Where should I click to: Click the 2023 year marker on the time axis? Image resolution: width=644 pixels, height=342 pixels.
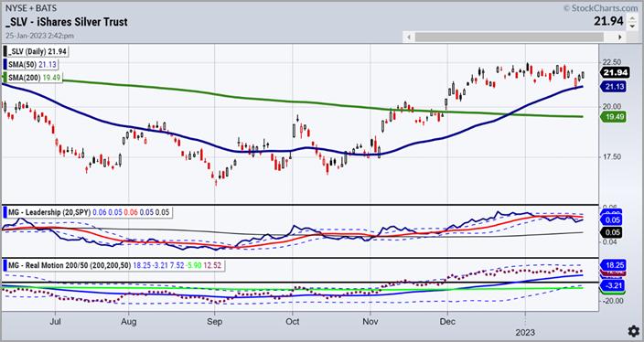point(525,331)
